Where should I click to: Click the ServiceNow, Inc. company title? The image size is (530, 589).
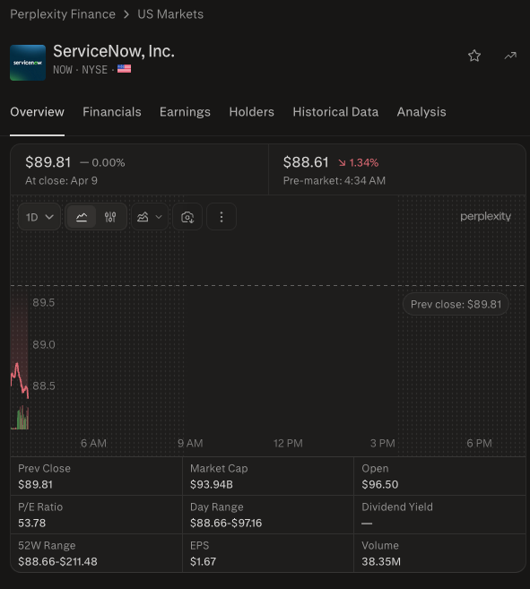114,51
